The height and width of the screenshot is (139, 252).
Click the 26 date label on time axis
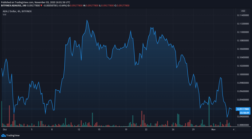coord(173,129)
